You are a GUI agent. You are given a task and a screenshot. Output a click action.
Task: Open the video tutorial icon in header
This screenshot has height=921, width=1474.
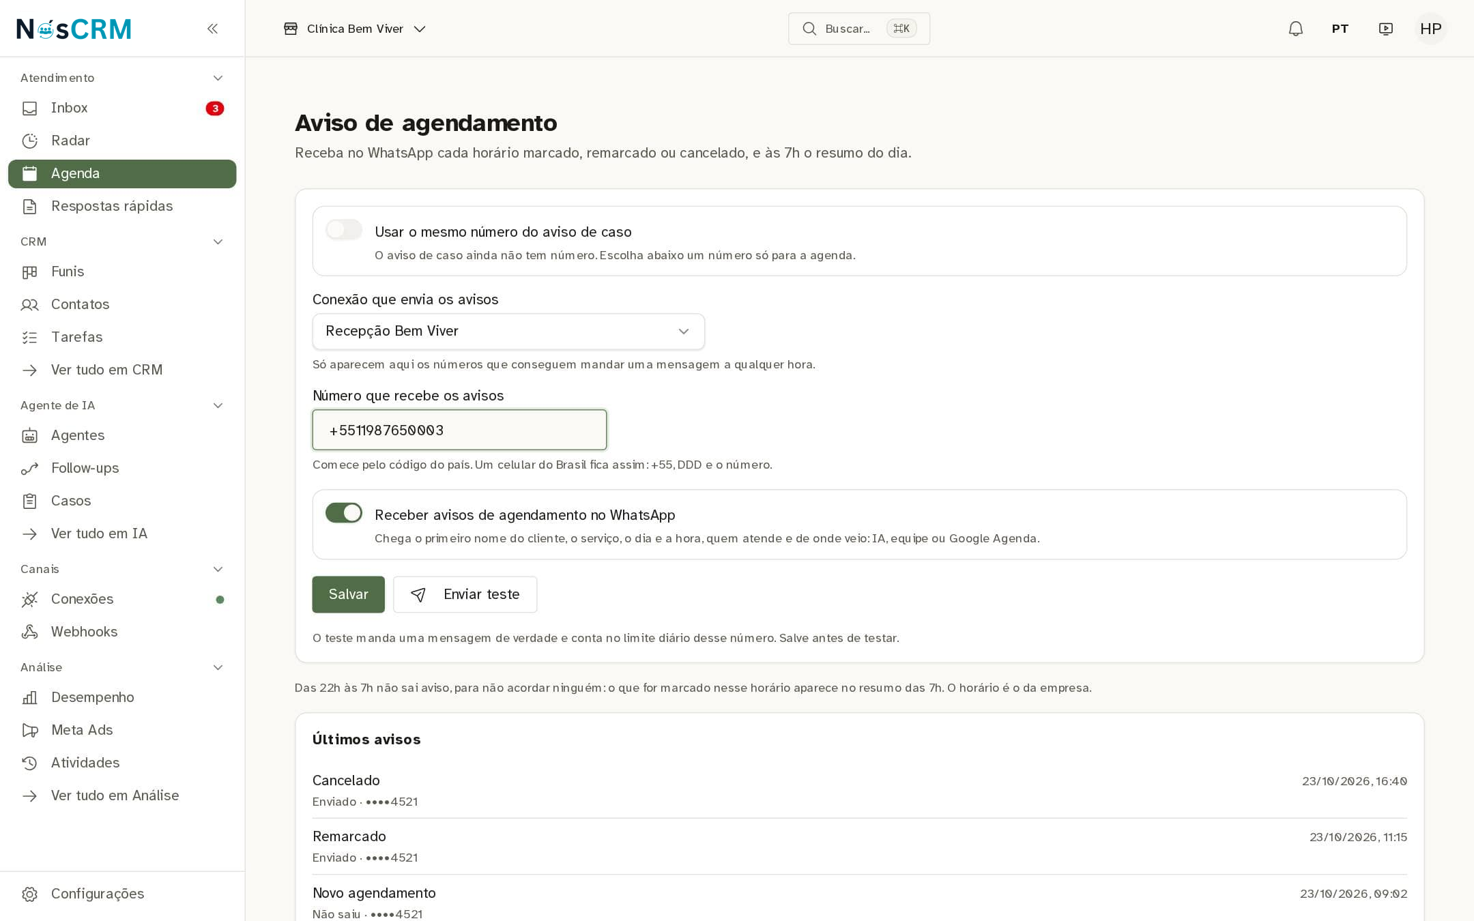click(x=1385, y=29)
